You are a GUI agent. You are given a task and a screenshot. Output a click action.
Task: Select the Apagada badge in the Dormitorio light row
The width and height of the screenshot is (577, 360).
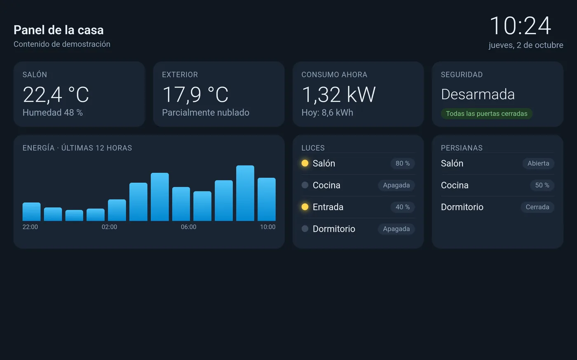[396, 229]
